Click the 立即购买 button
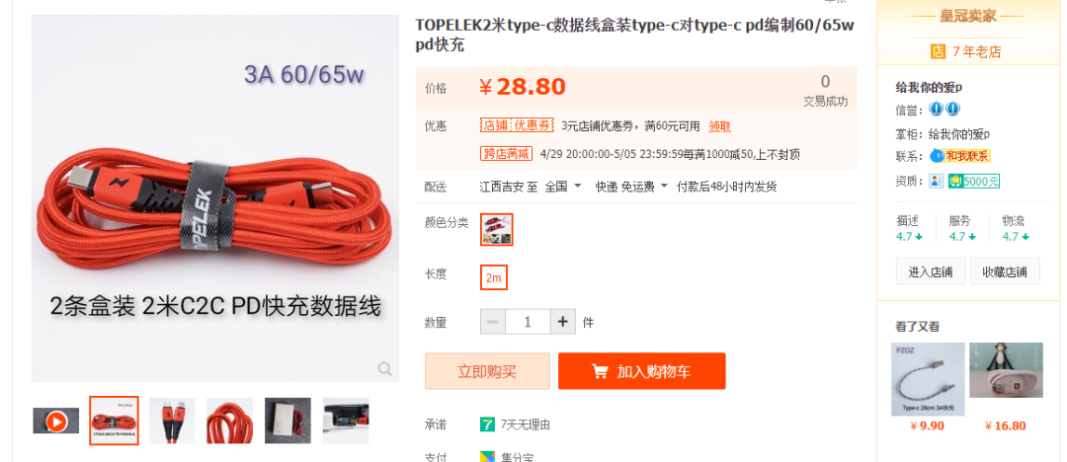Screen dimensions: 1067x462 487,371
